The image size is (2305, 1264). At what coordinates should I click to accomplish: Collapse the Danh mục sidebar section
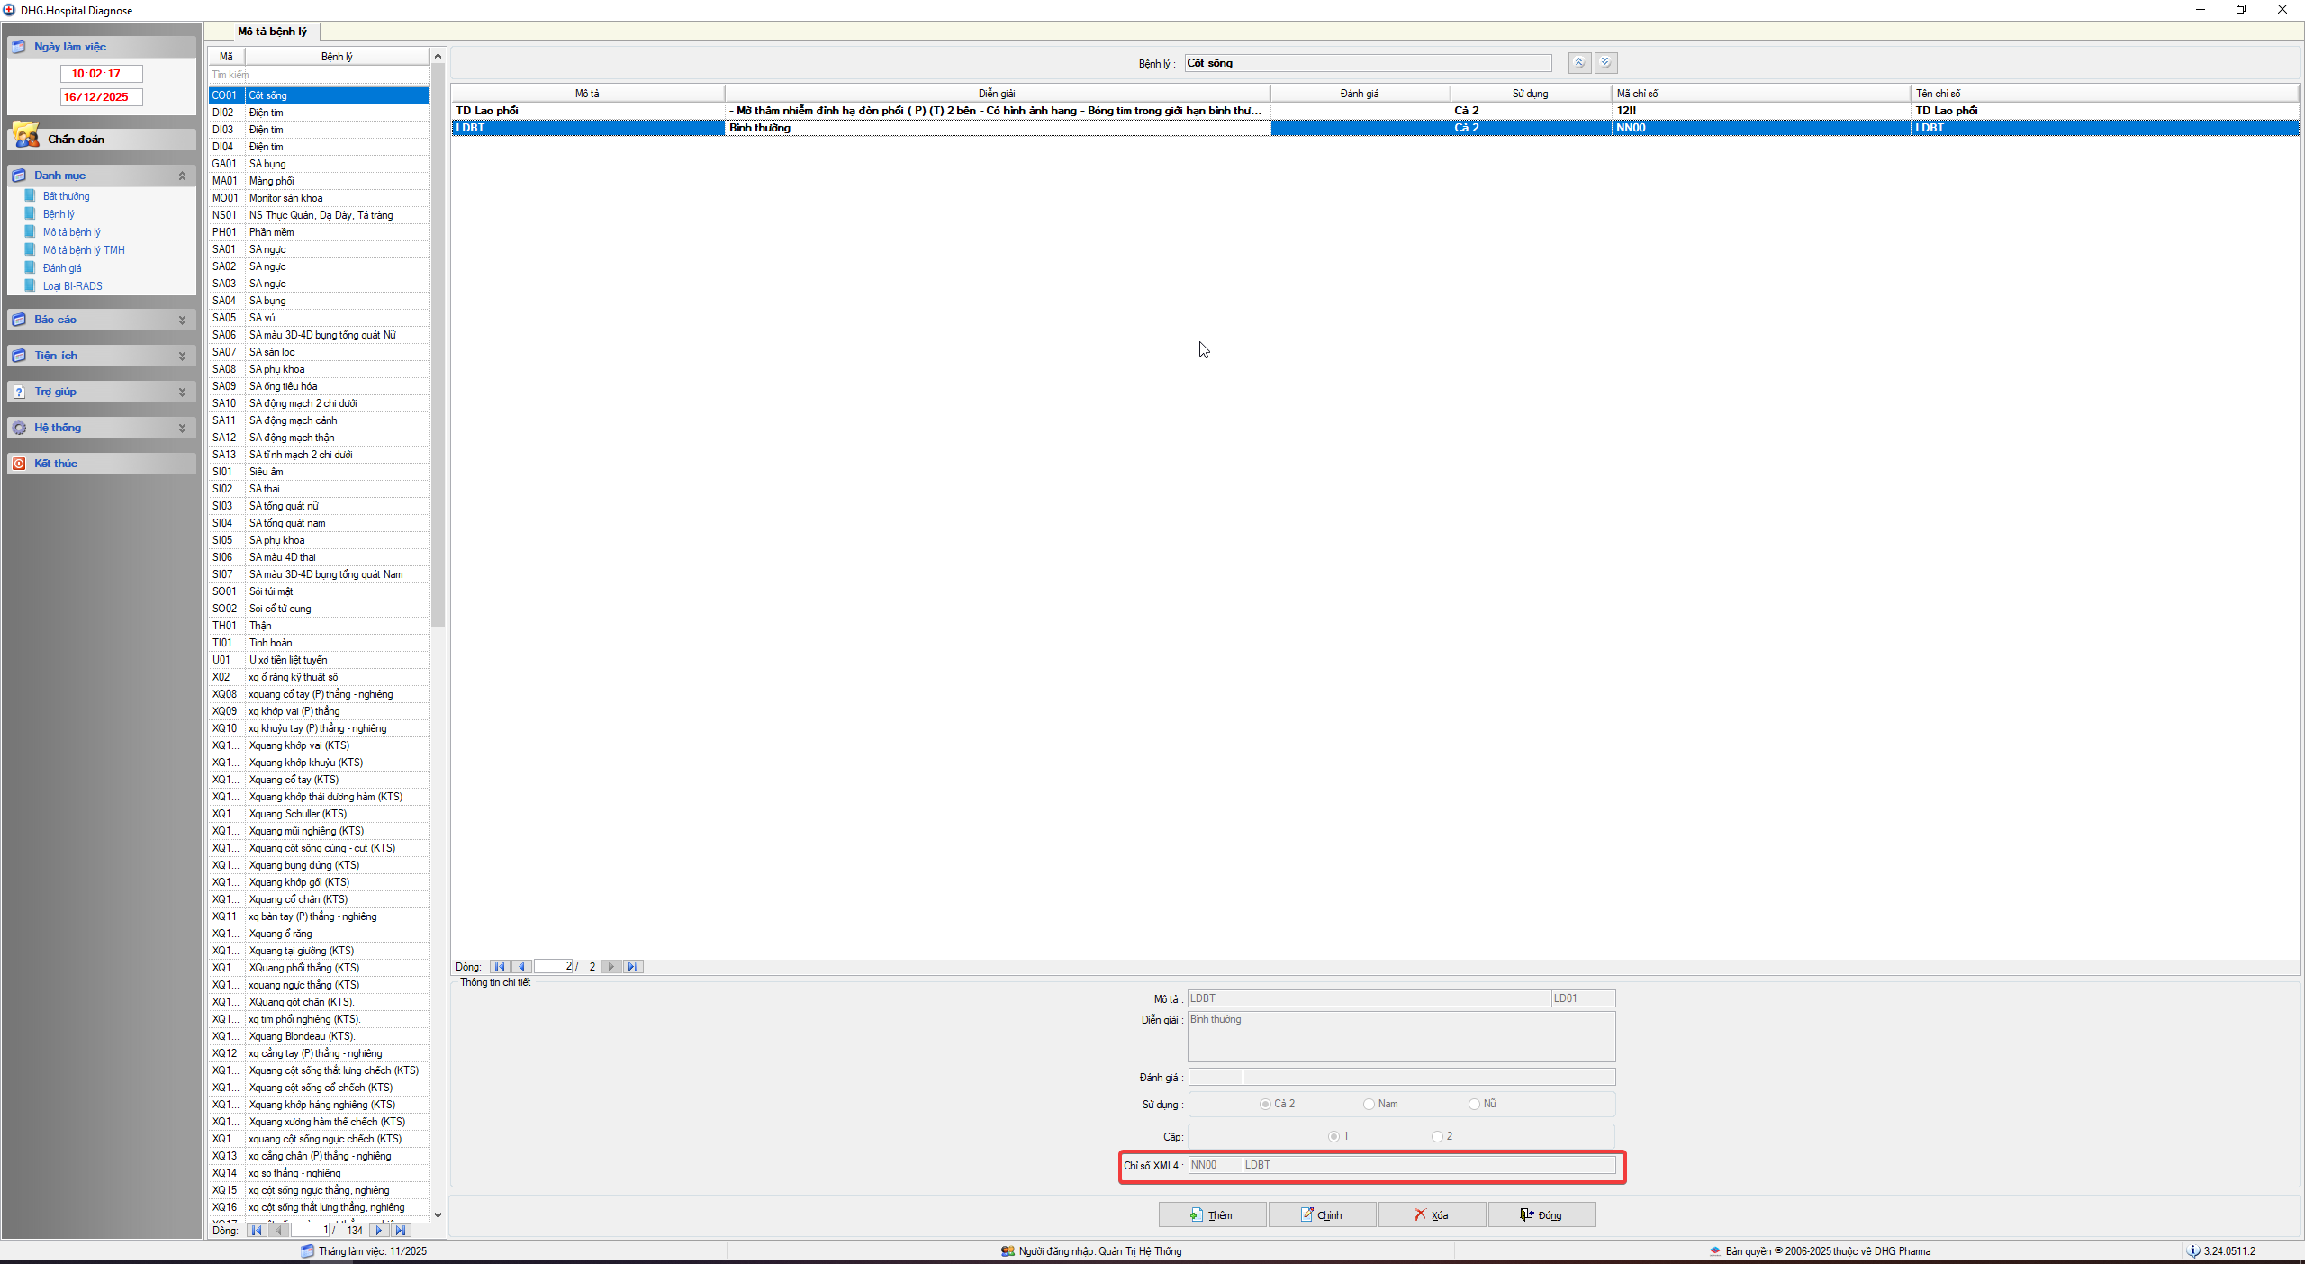(x=182, y=176)
